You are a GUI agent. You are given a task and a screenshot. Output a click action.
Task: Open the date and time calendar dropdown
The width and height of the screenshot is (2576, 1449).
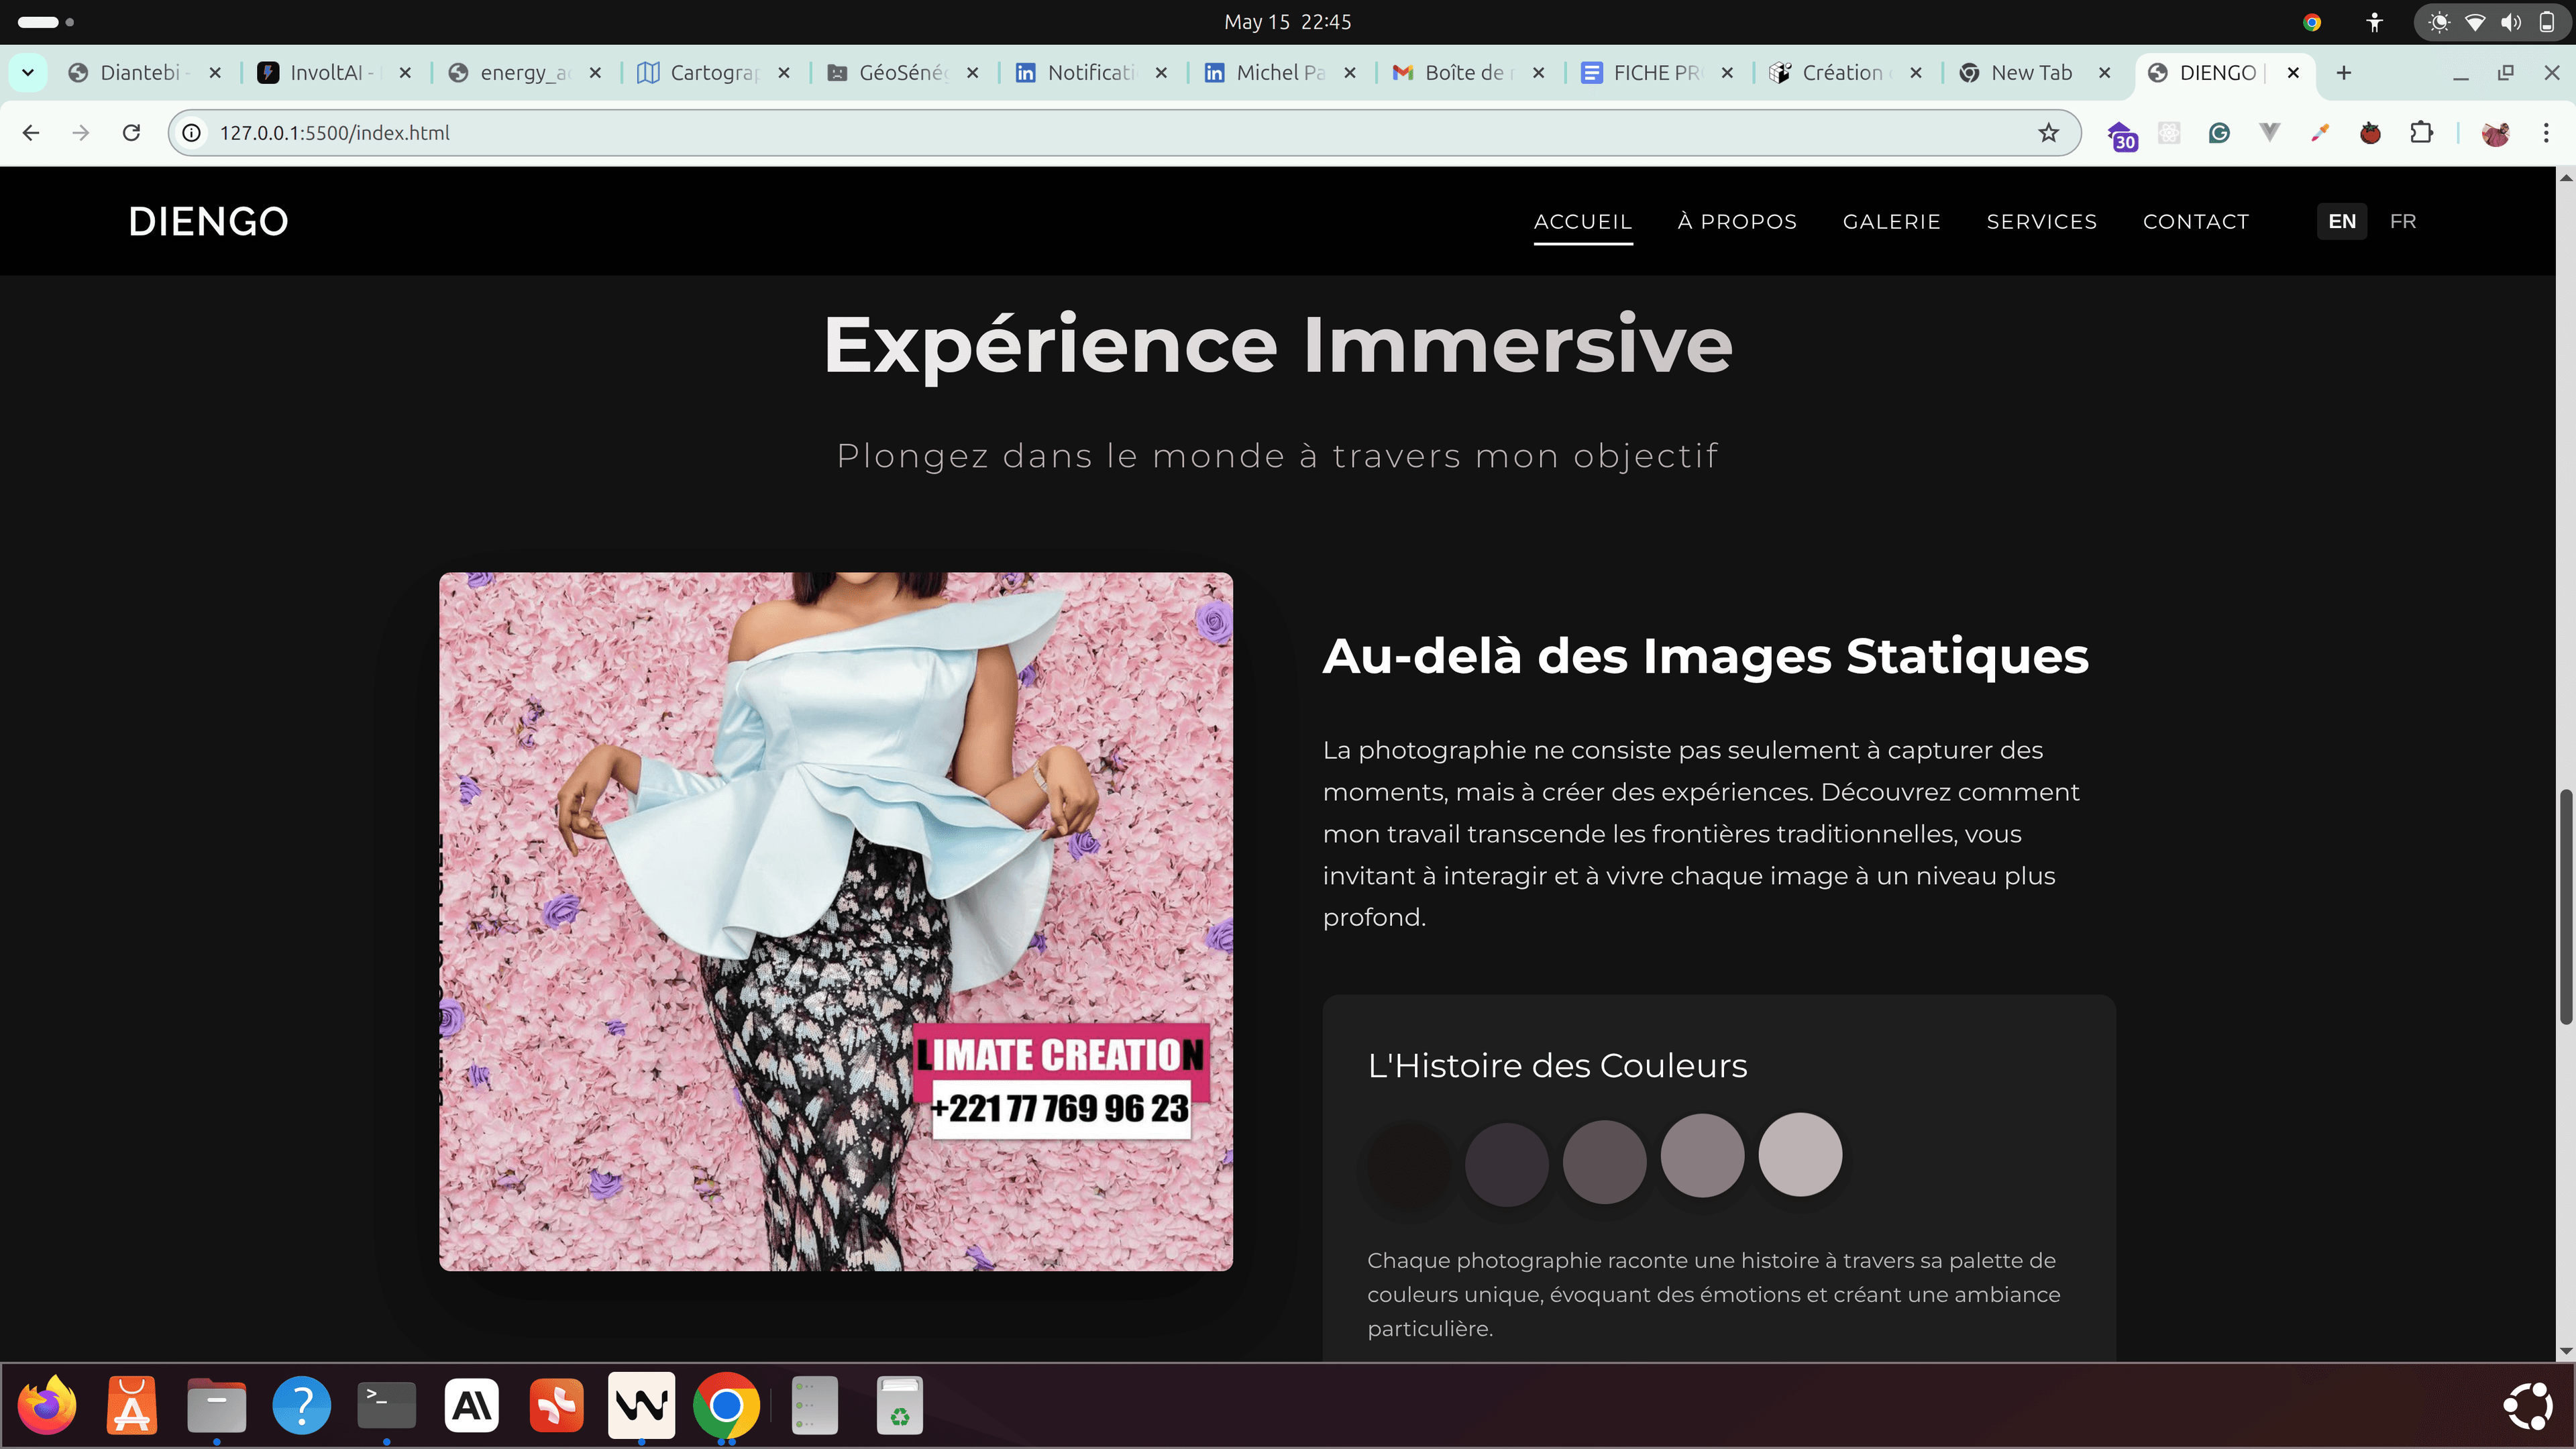click(1287, 22)
